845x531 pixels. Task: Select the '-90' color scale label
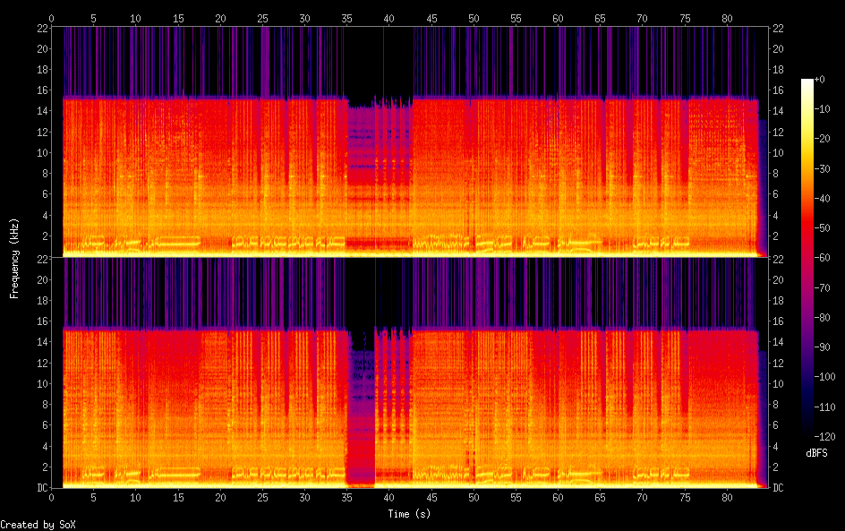822,347
